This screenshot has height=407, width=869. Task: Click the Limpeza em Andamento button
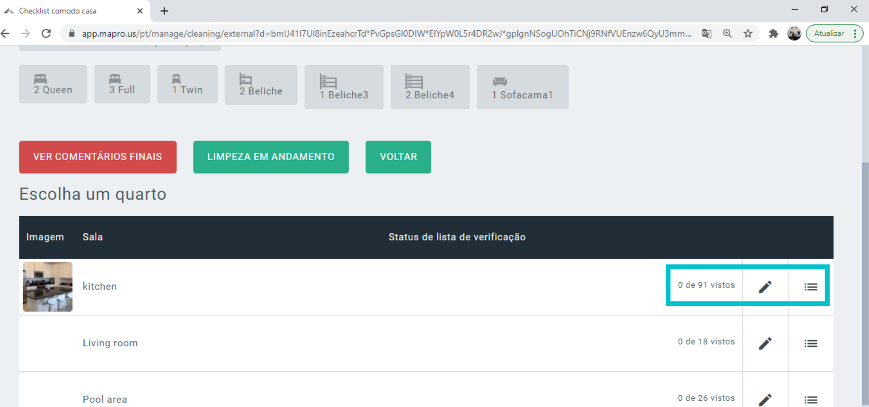[271, 157]
